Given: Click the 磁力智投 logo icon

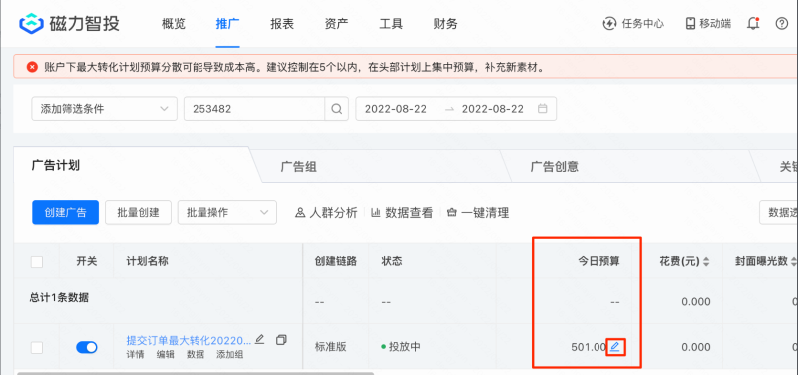Looking at the screenshot, I should tap(32, 24).
